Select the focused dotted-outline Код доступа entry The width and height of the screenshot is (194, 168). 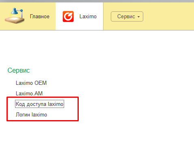[x=39, y=104]
